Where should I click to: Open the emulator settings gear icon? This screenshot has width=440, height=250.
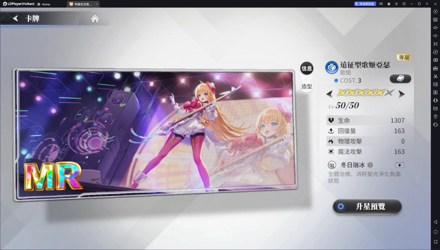435,12
